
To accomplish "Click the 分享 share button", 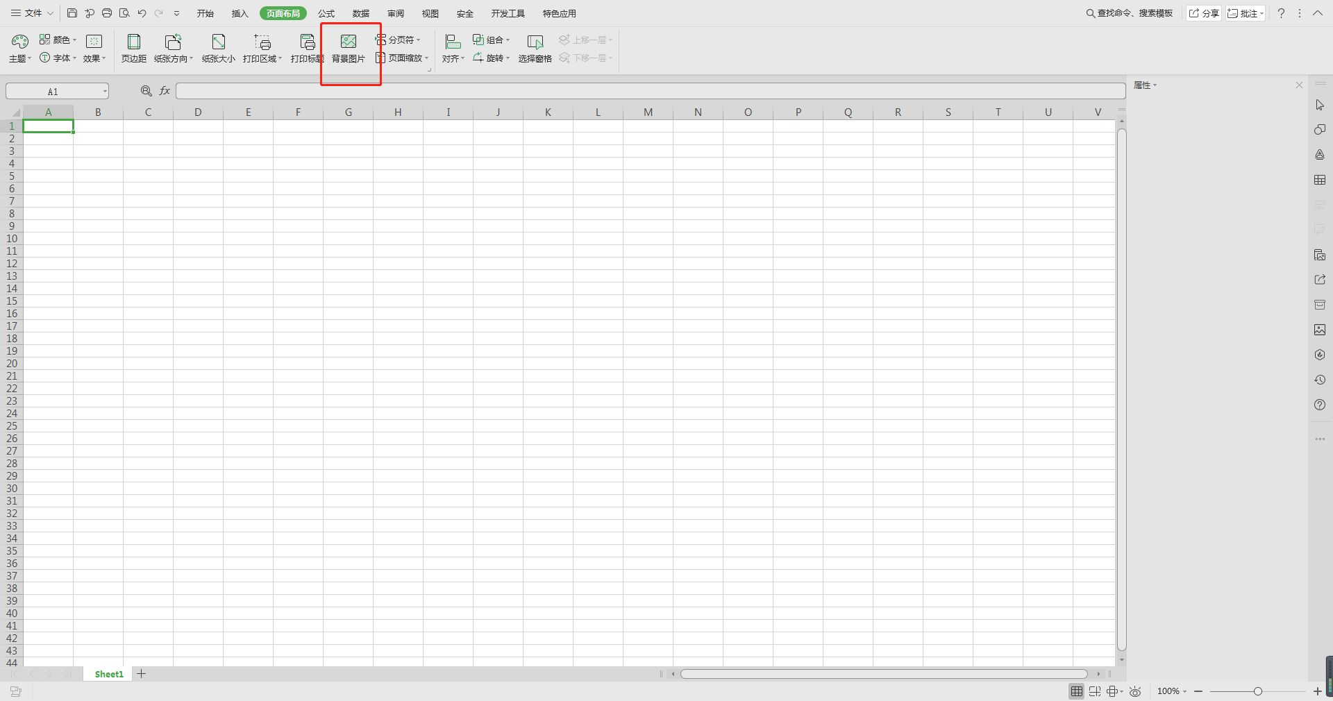I will [x=1204, y=13].
